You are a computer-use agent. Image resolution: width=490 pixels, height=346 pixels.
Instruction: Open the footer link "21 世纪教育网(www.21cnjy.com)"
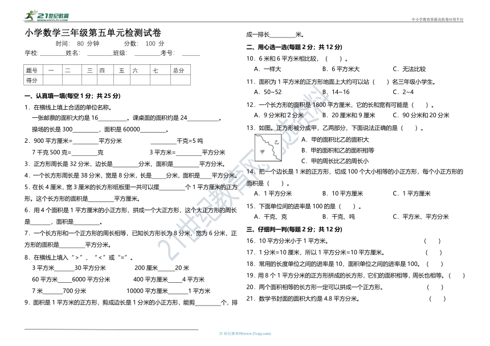coord(245,333)
